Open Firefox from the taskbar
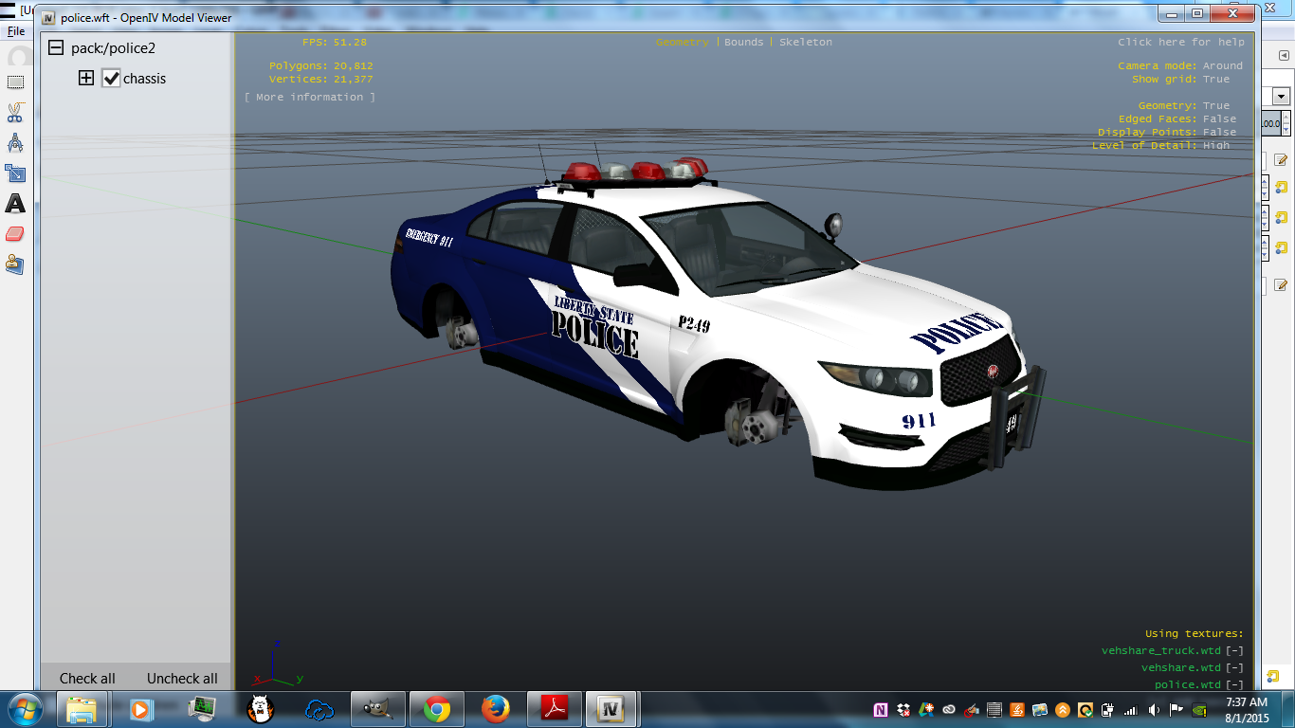Viewport: 1295px width, 728px height. pos(495,709)
